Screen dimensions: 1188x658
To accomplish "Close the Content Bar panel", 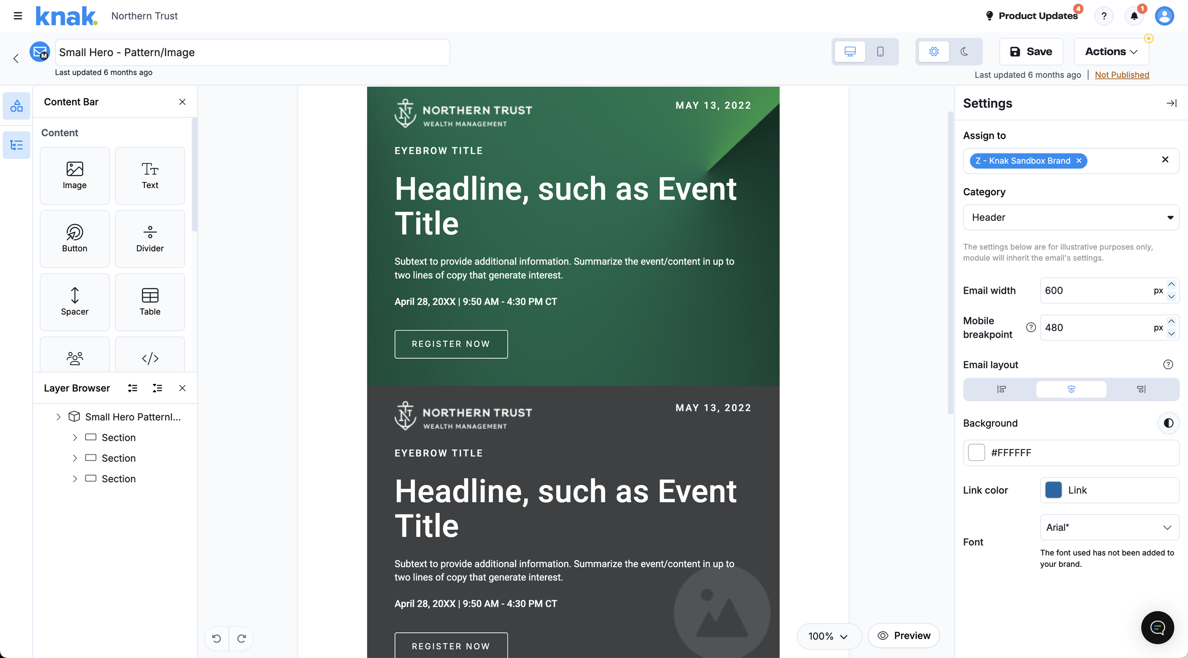I will click(182, 102).
